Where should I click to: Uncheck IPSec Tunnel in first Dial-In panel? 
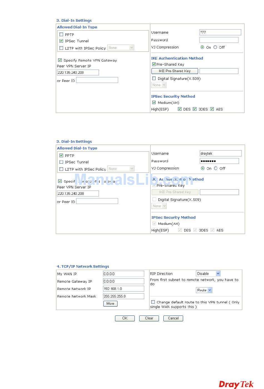[x=61, y=41]
